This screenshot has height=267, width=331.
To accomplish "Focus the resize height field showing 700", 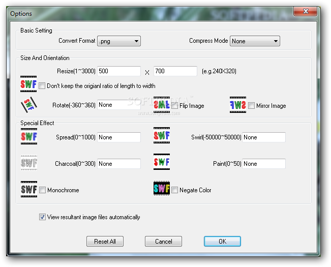I will [175, 71].
